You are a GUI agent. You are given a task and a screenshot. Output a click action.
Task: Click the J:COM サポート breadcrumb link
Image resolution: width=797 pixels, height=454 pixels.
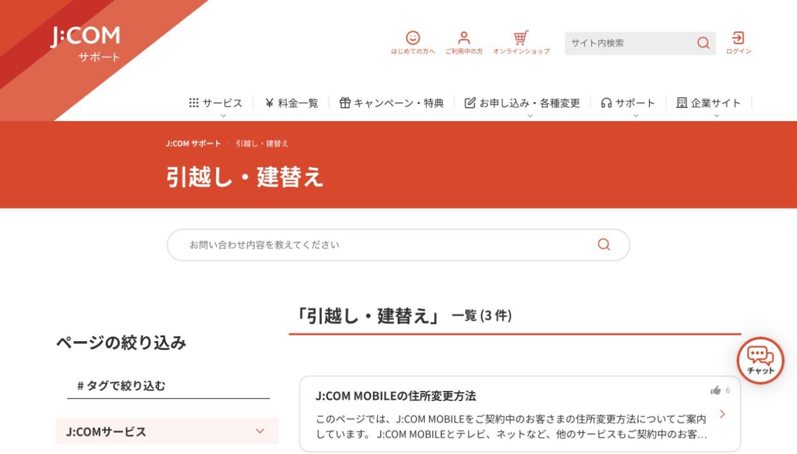(x=193, y=143)
